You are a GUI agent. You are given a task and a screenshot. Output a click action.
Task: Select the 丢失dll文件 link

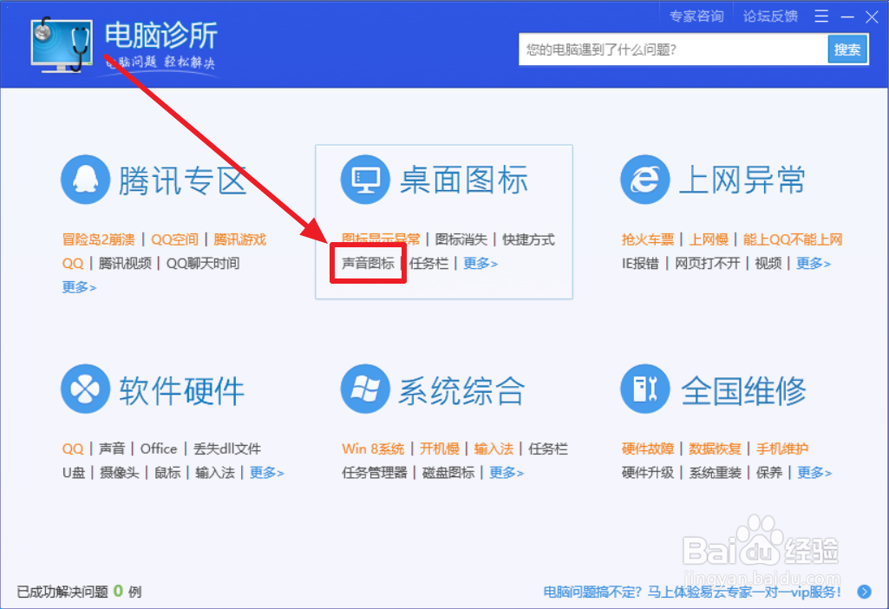tap(226, 449)
